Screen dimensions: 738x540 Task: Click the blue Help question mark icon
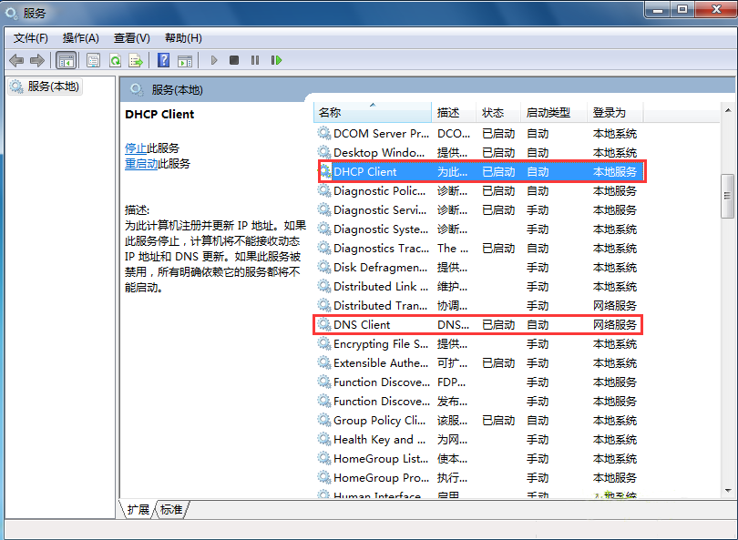[x=163, y=60]
